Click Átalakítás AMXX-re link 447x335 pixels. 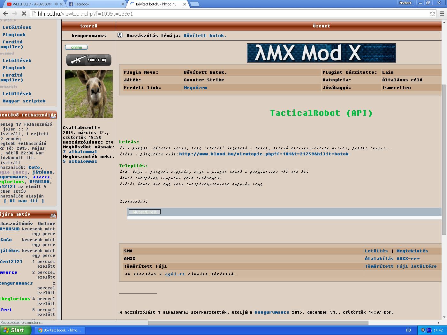pyautogui.click(x=392, y=259)
